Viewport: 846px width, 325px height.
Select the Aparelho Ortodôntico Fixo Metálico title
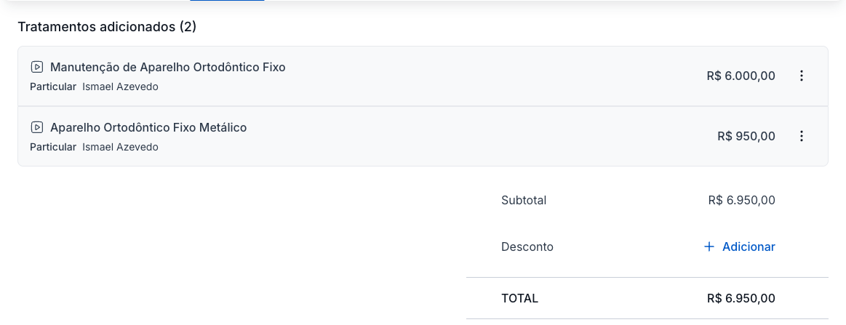tap(148, 127)
